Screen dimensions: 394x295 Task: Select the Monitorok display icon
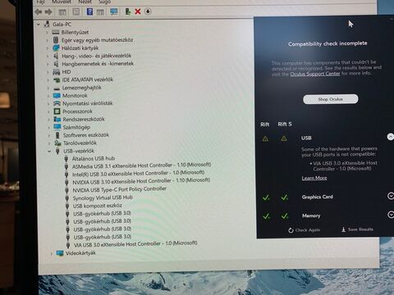tap(57, 96)
